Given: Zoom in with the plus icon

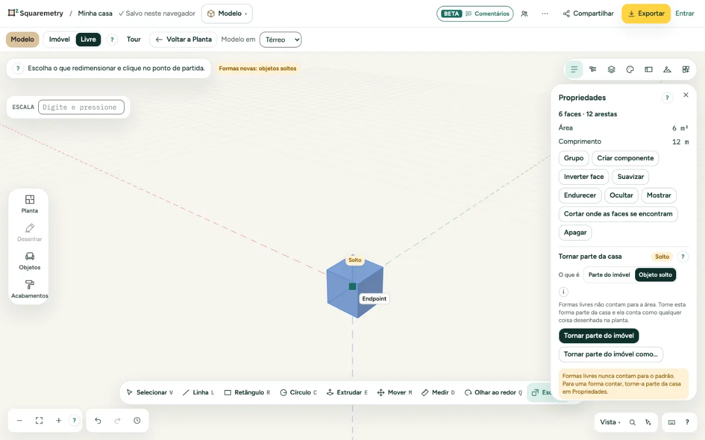Looking at the screenshot, I should [59, 421].
